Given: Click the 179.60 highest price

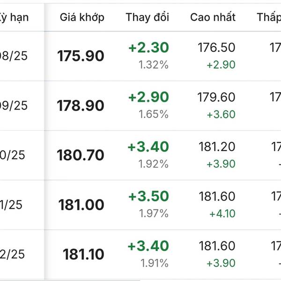Looking at the screenshot, I should (216, 97).
